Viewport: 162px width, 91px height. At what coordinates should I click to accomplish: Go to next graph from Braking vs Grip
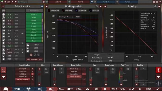tap(100, 6)
